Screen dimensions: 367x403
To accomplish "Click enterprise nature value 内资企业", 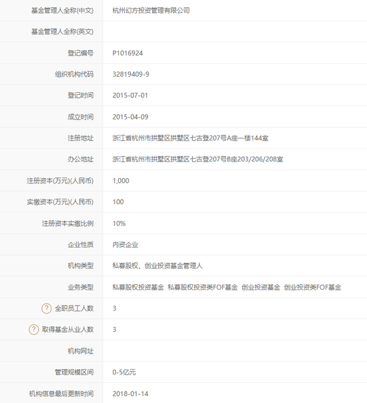I will tap(125, 244).
